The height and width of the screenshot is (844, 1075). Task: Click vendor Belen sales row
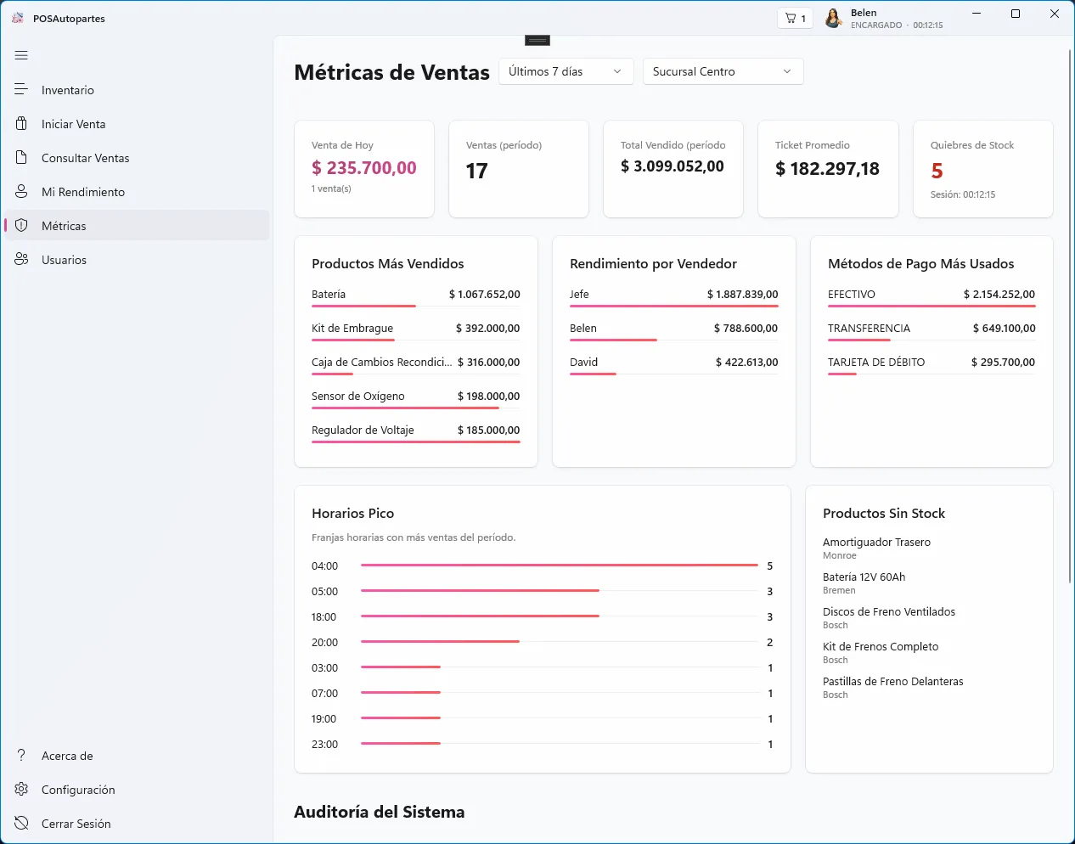(674, 329)
